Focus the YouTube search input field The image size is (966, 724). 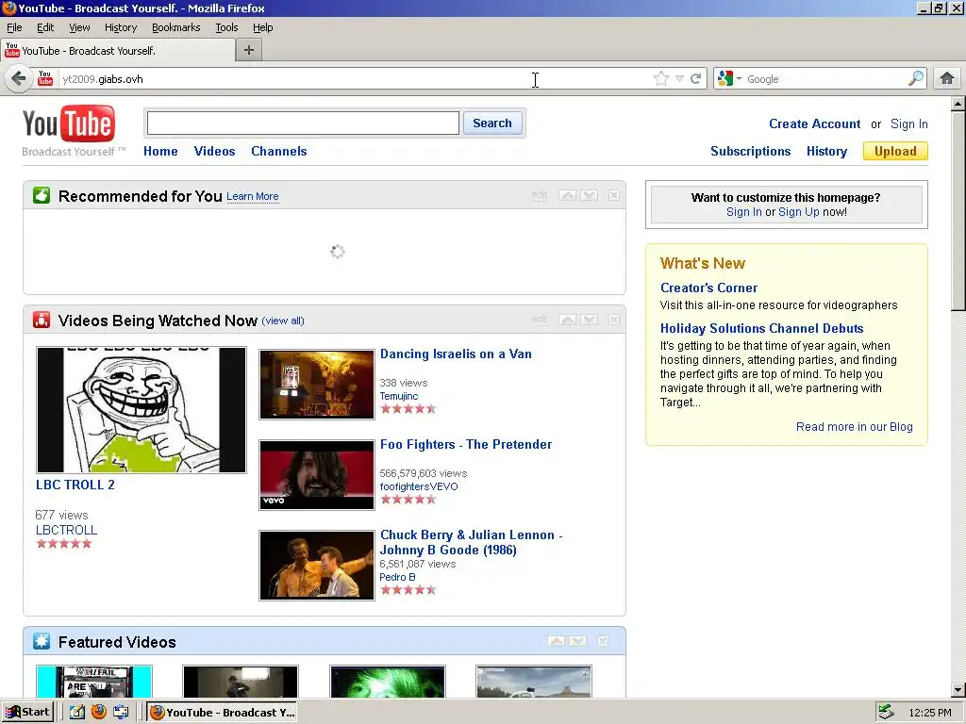click(303, 123)
